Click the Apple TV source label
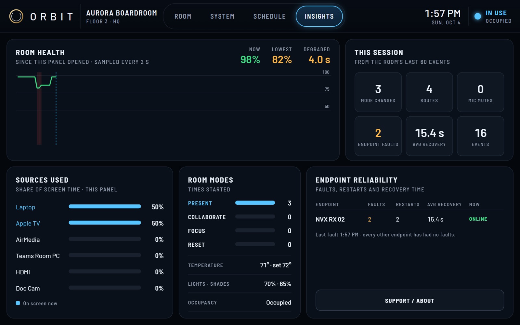Viewport: 520px width, 325px height. (x=28, y=223)
